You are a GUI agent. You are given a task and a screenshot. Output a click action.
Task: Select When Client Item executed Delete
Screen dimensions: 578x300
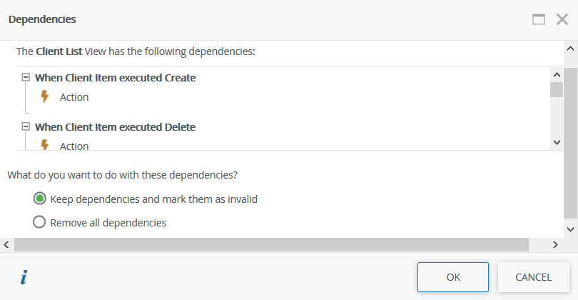click(x=115, y=127)
